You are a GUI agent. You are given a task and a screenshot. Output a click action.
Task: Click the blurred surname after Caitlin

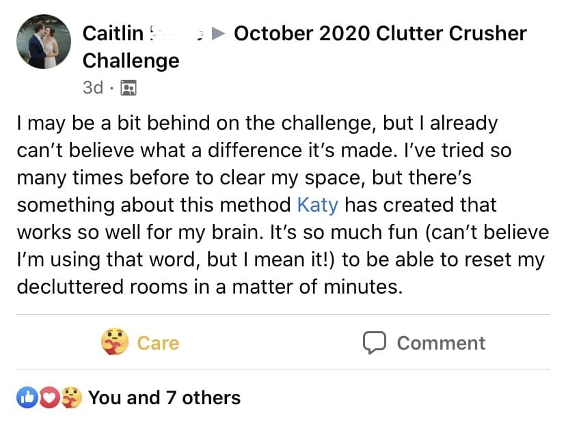(x=177, y=33)
